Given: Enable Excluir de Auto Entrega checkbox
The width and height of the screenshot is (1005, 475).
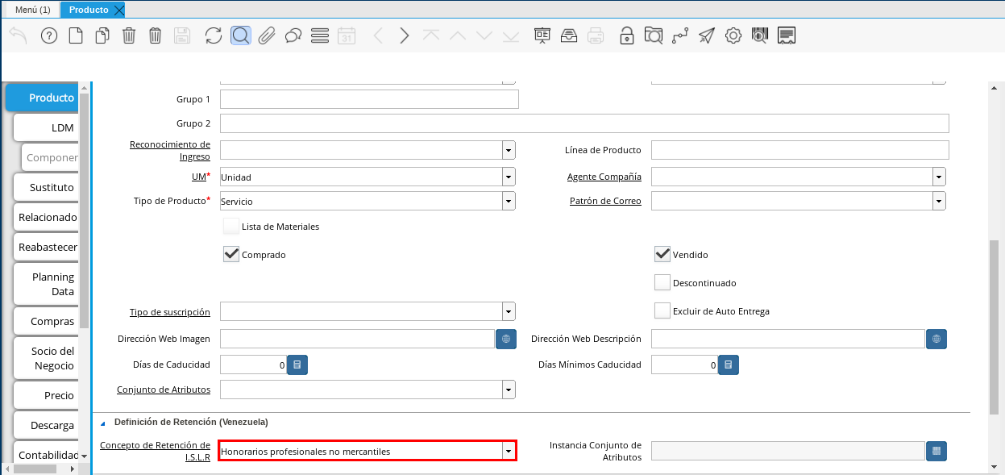Looking at the screenshot, I should [x=662, y=310].
